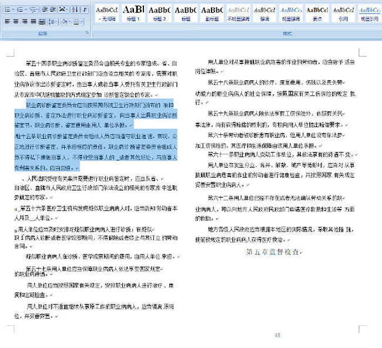Viewport: 382px width, 348px height.
Task: Toggle show/hide paragraph marks
Action: coord(85,9)
